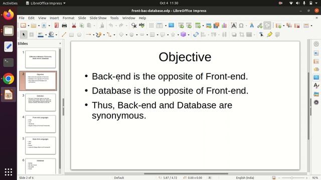Viewport: 321px width, 180px height.
Task: Open the Tools menu
Action: tap(114, 18)
